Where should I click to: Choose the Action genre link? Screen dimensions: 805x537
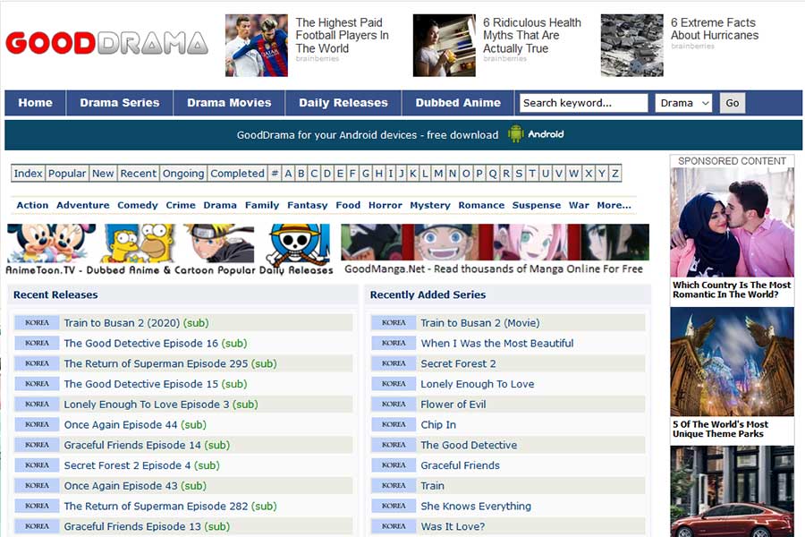pyautogui.click(x=32, y=205)
